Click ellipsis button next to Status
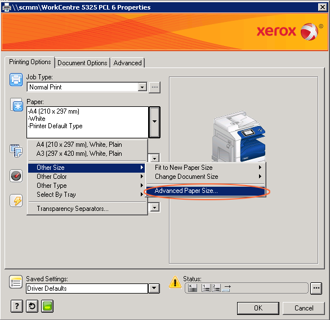Viewport: 330px width, 320px height. (x=316, y=288)
